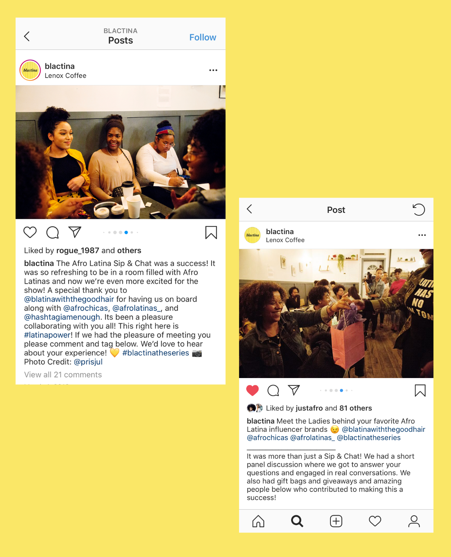
Task: Refresh the Post screen with reload icon
Action: click(x=419, y=210)
